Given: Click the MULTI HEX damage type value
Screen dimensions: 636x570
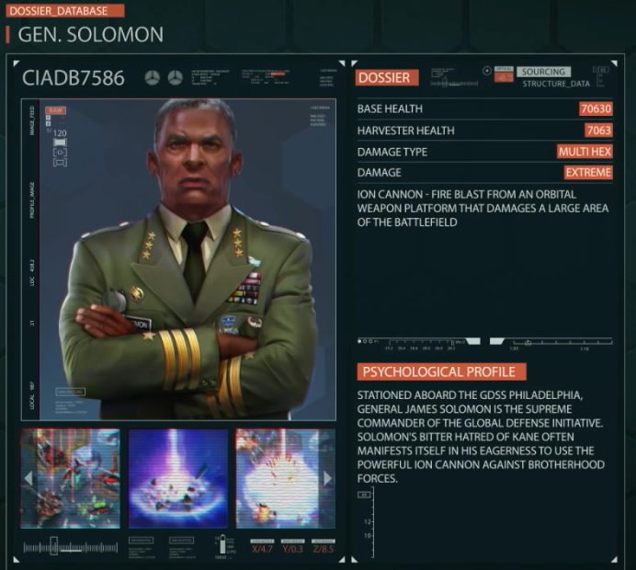Looking at the screenshot, I should 585,152.
